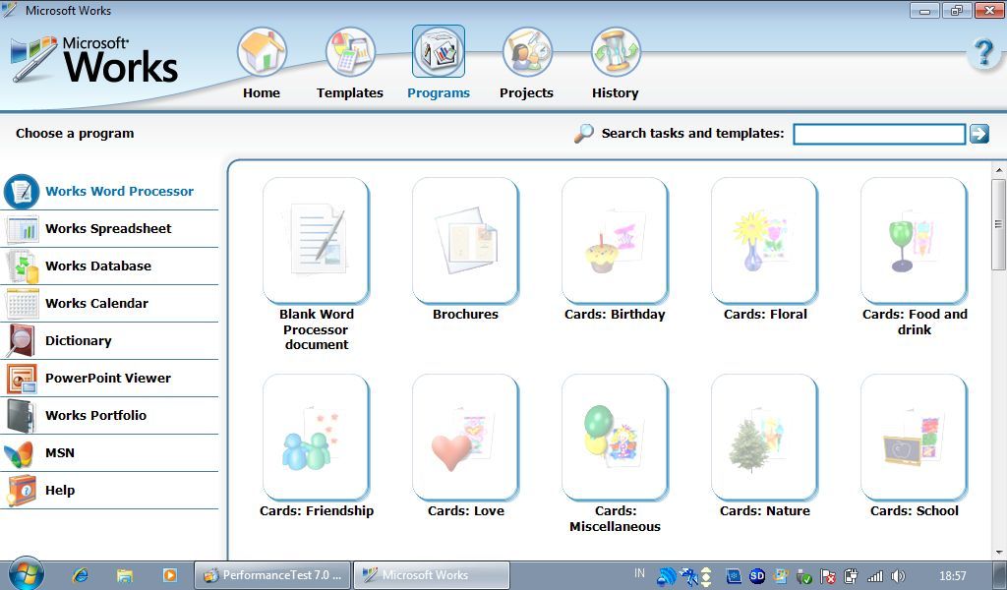
Task: Click the SD tray icon
Action: coord(757,576)
